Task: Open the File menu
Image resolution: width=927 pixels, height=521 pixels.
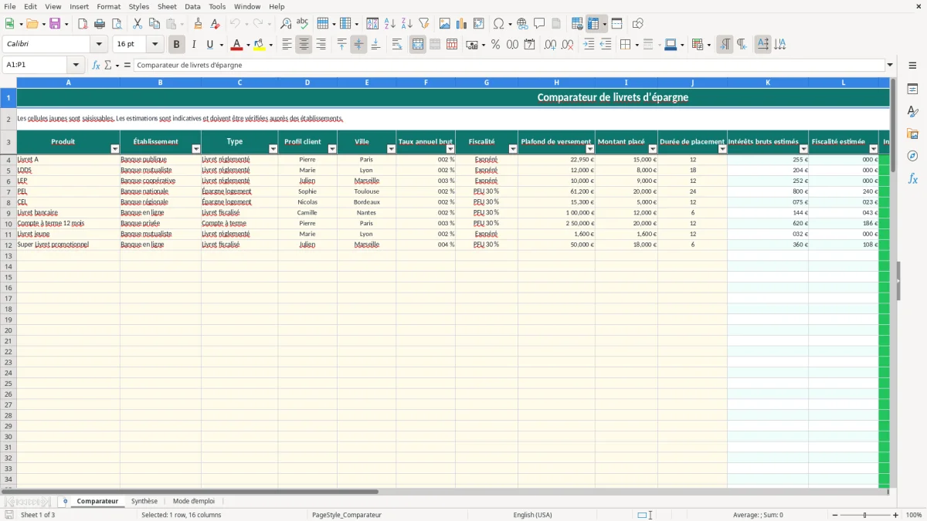Action: tap(9, 6)
